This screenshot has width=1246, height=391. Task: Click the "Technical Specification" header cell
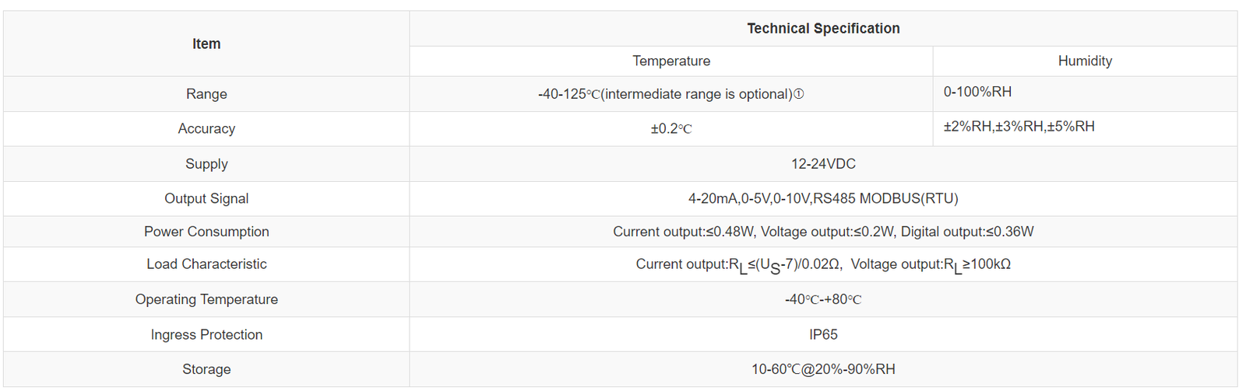coord(823,29)
